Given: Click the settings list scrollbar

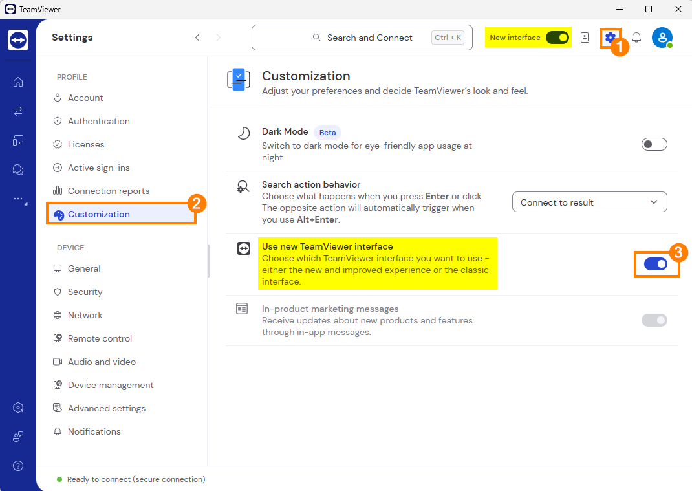Looking at the screenshot, I should 209,261.
